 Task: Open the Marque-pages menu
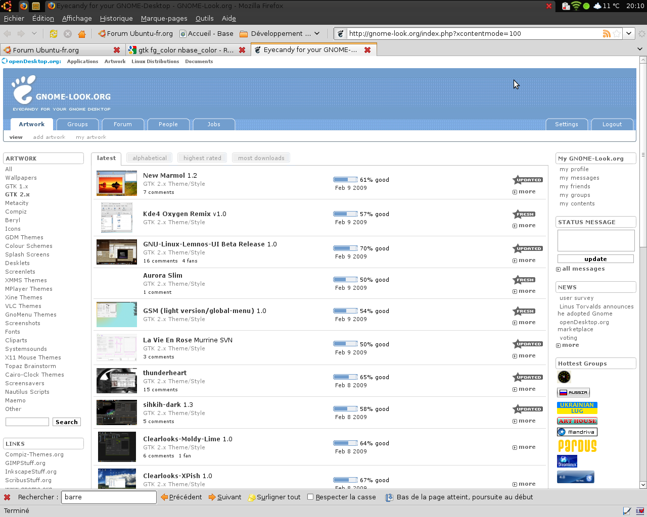[x=164, y=19]
